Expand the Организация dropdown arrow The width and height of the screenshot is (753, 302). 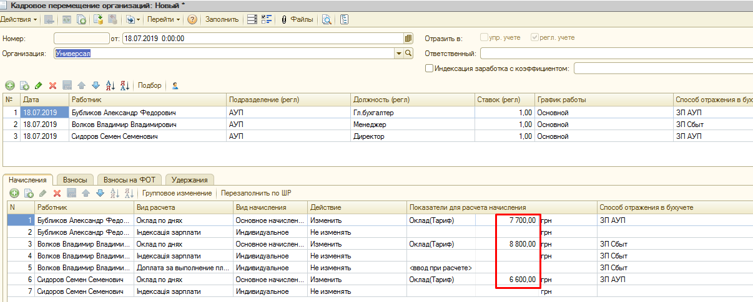[399, 54]
